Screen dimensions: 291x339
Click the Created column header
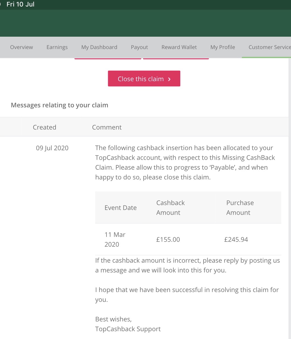coord(44,127)
